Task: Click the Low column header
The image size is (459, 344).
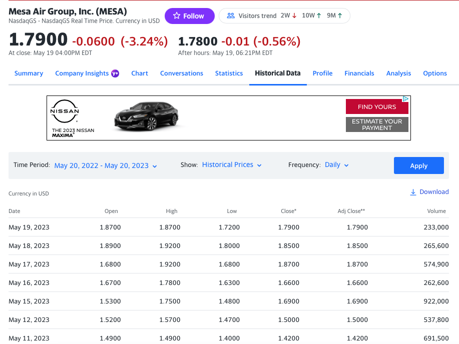Action: tap(232, 211)
